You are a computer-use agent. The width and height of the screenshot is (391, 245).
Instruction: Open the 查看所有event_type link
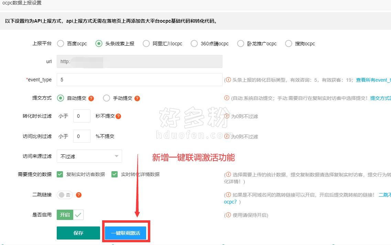pyautogui.click(x=373, y=80)
